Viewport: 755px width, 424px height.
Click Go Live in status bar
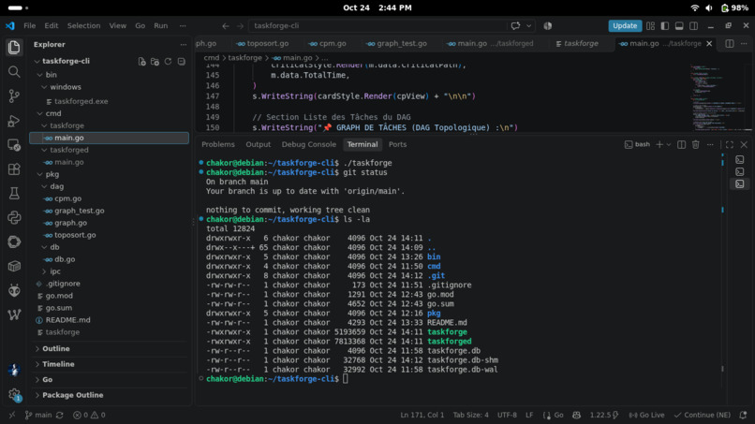[646, 415]
